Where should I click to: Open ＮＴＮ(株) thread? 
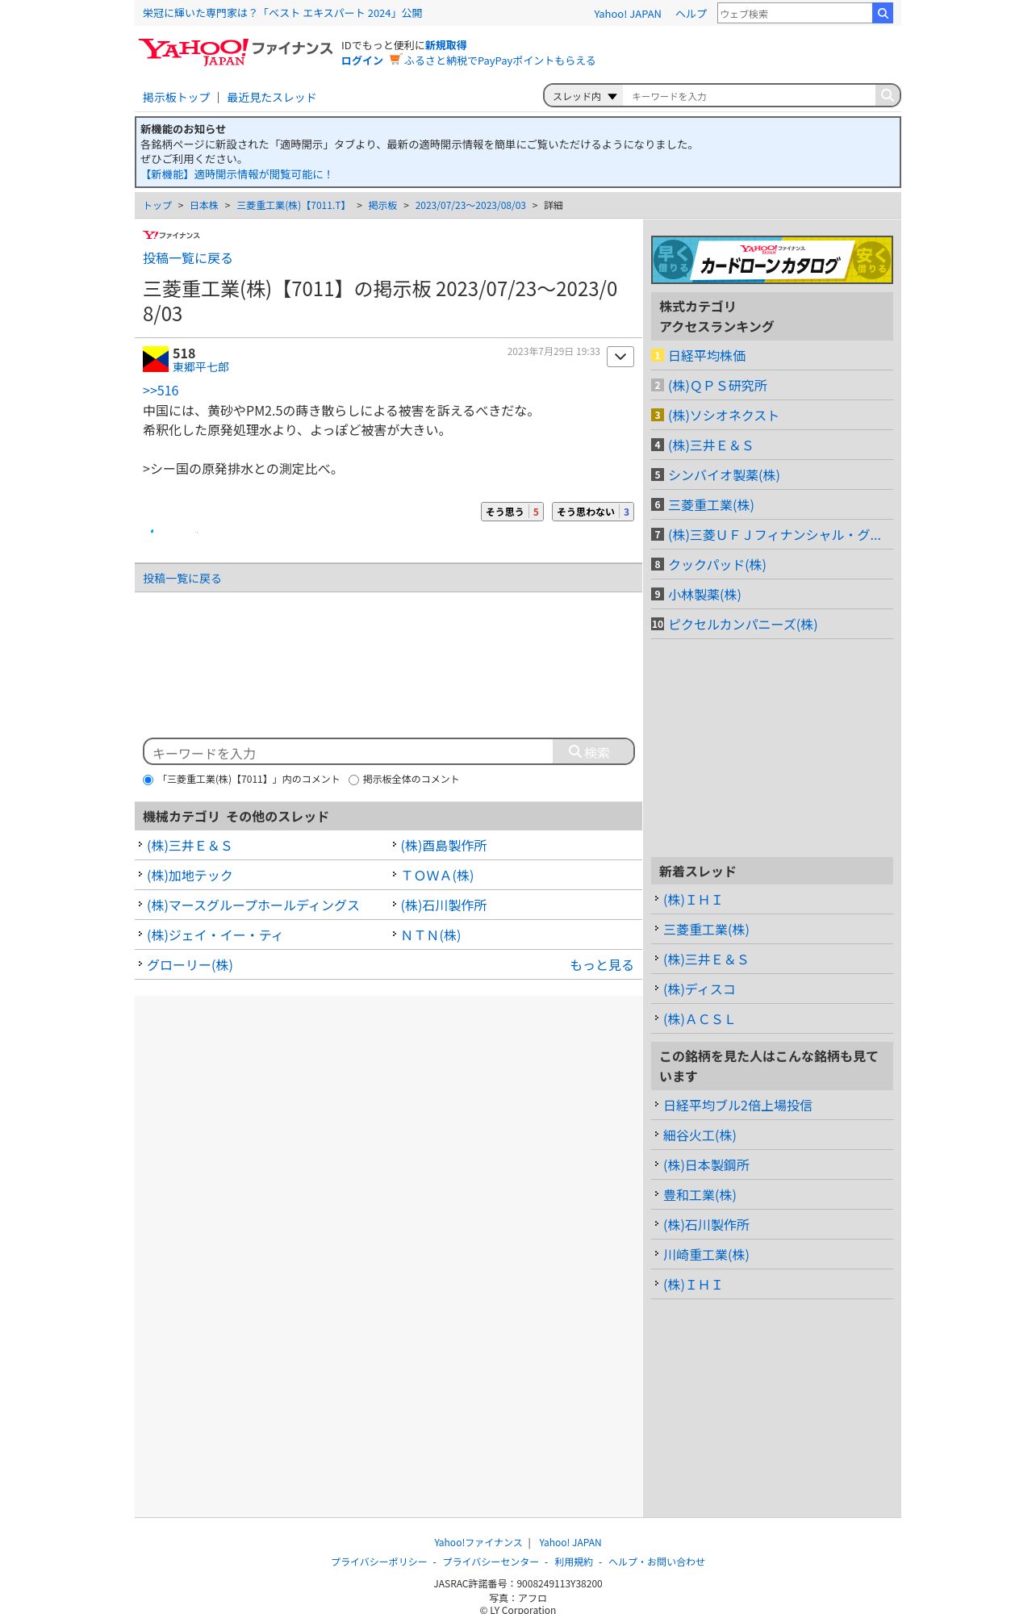[x=431, y=935]
